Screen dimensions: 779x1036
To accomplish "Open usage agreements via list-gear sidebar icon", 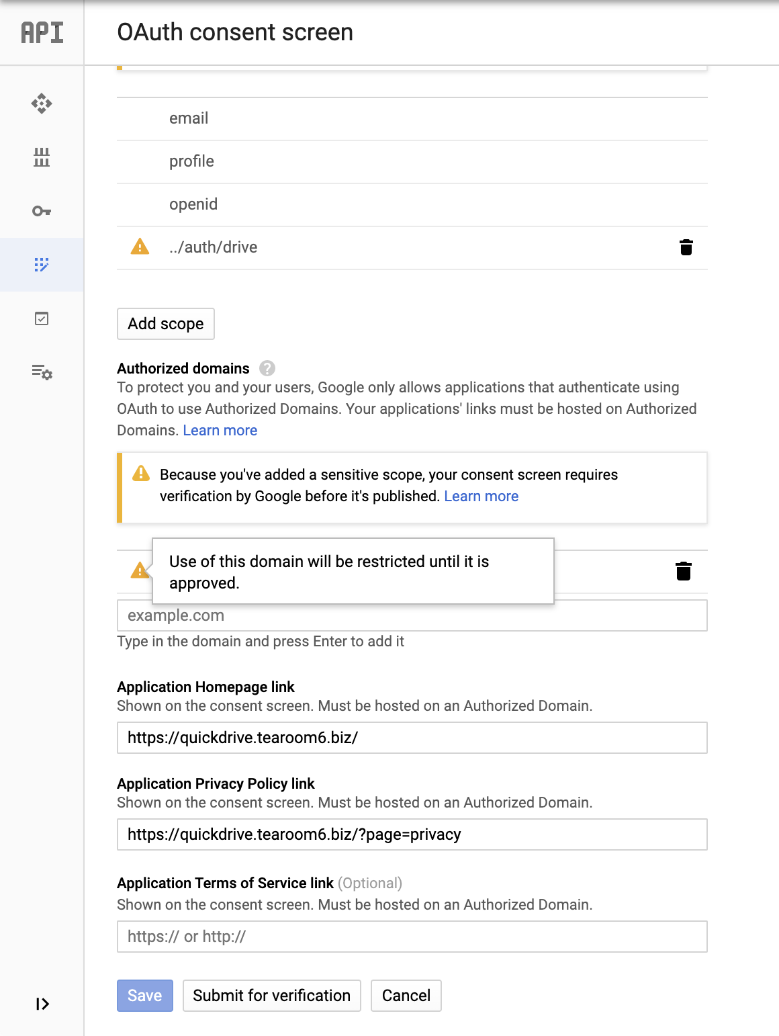I will click(42, 373).
